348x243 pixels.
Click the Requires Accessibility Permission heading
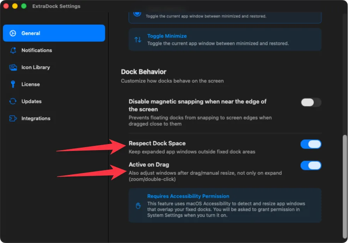(x=188, y=196)
